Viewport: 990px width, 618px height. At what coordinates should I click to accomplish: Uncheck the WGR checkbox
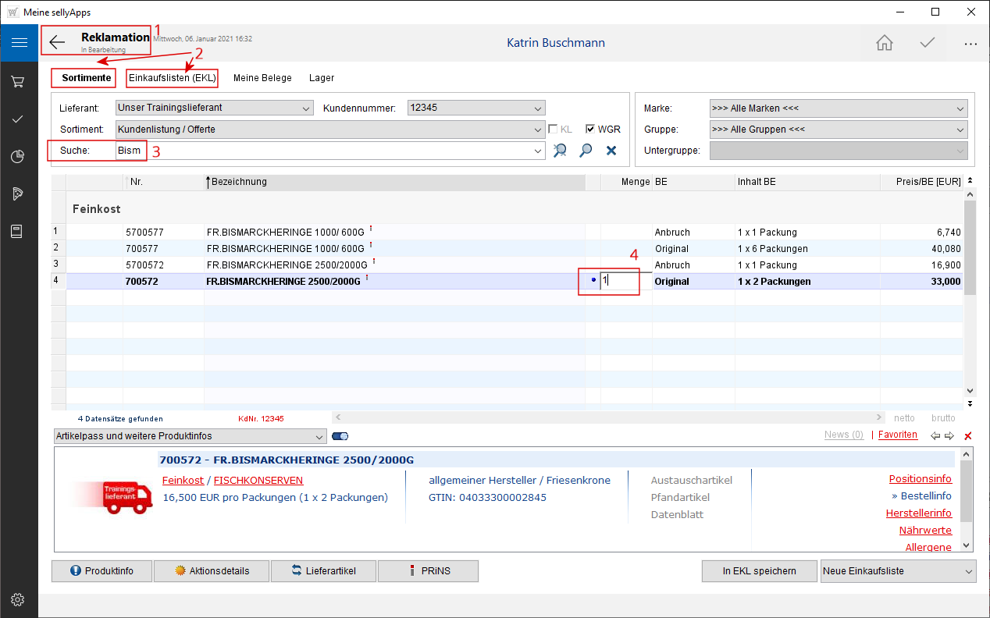point(590,130)
